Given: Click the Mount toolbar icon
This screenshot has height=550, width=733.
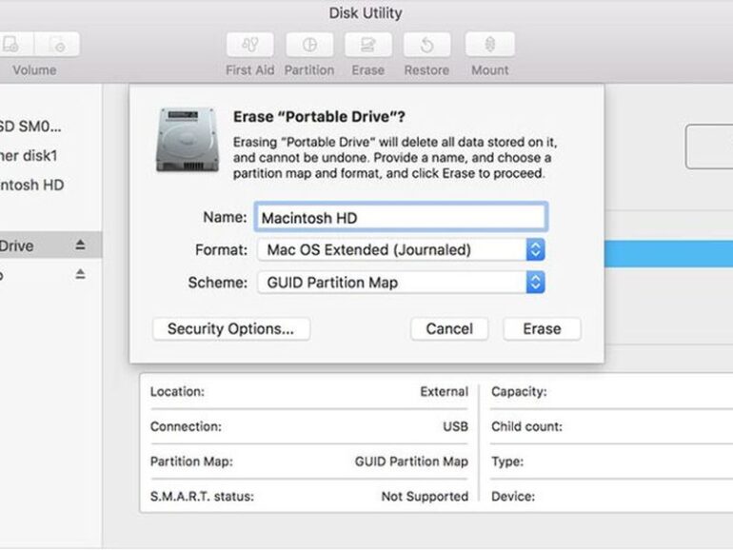Looking at the screenshot, I should tap(489, 45).
